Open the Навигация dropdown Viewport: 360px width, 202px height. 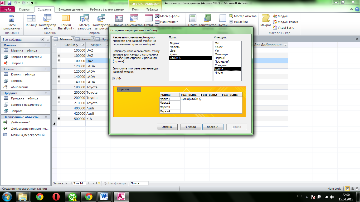click(167, 22)
